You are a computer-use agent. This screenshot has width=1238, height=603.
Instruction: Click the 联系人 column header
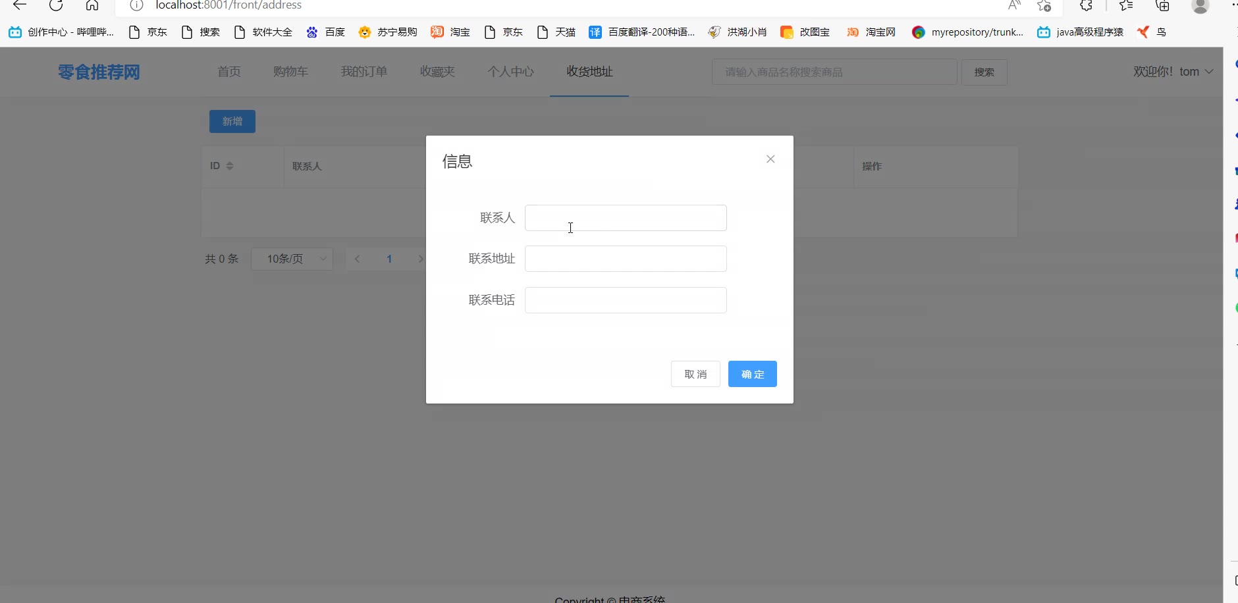coord(307,167)
